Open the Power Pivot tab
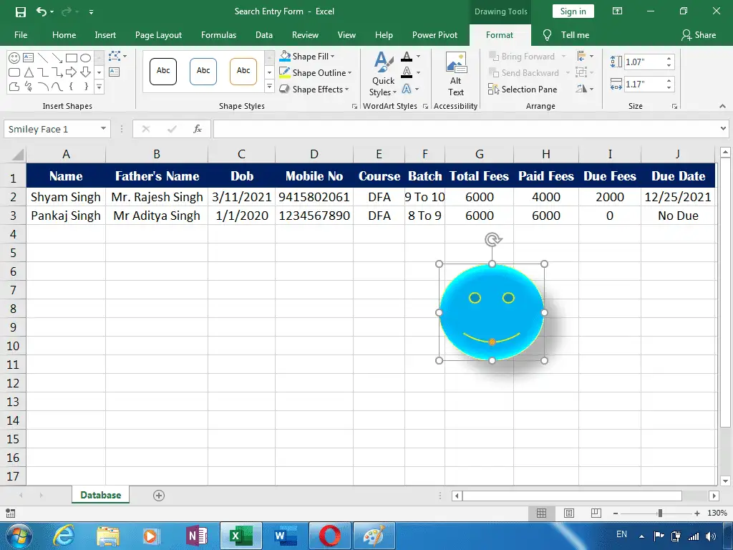Viewport: 733px width, 550px height. [435, 35]
